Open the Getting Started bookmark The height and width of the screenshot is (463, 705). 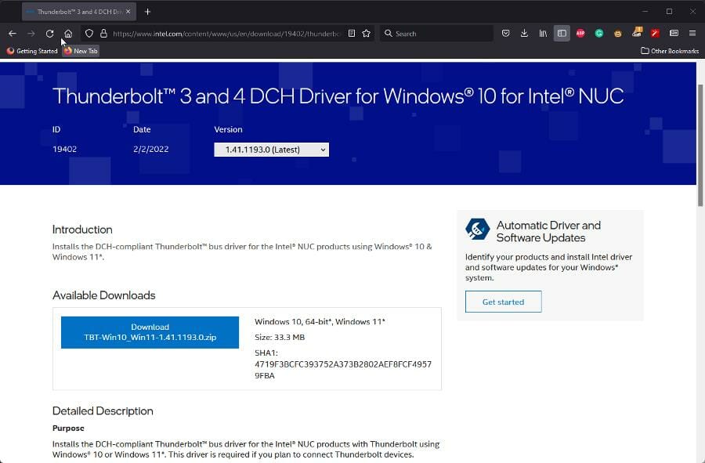click(x=32, y=51)
